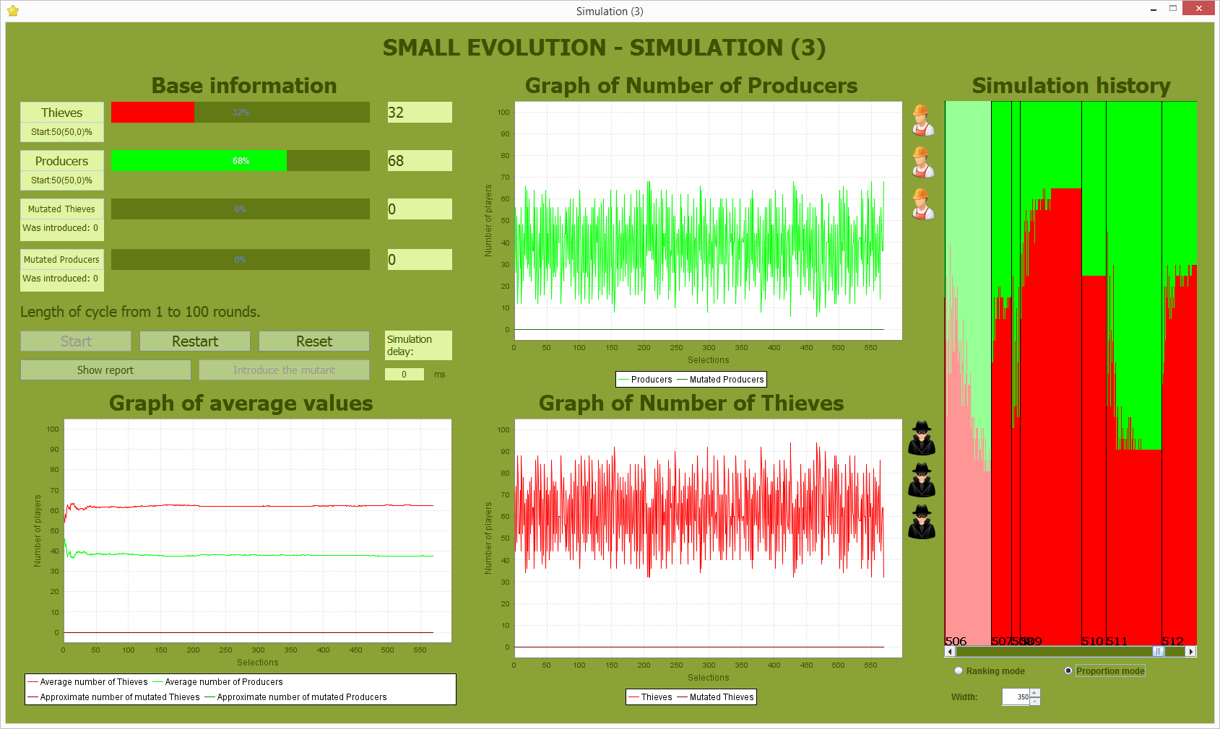This screenshot has height=729, width=1220.
Task: Click the Mutated Producers 0% progress bar
Action: click(241, 260)
